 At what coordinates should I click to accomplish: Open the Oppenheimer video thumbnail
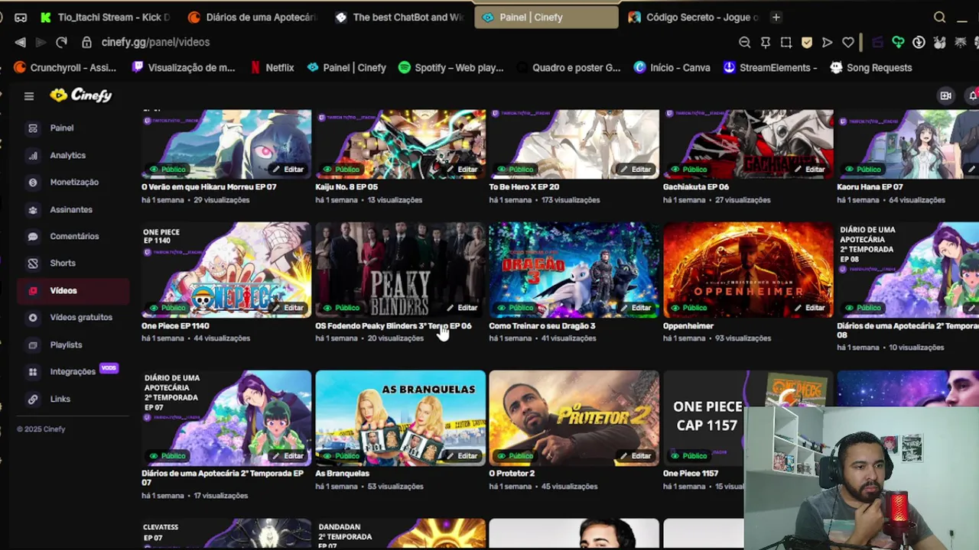pos(748,270)
